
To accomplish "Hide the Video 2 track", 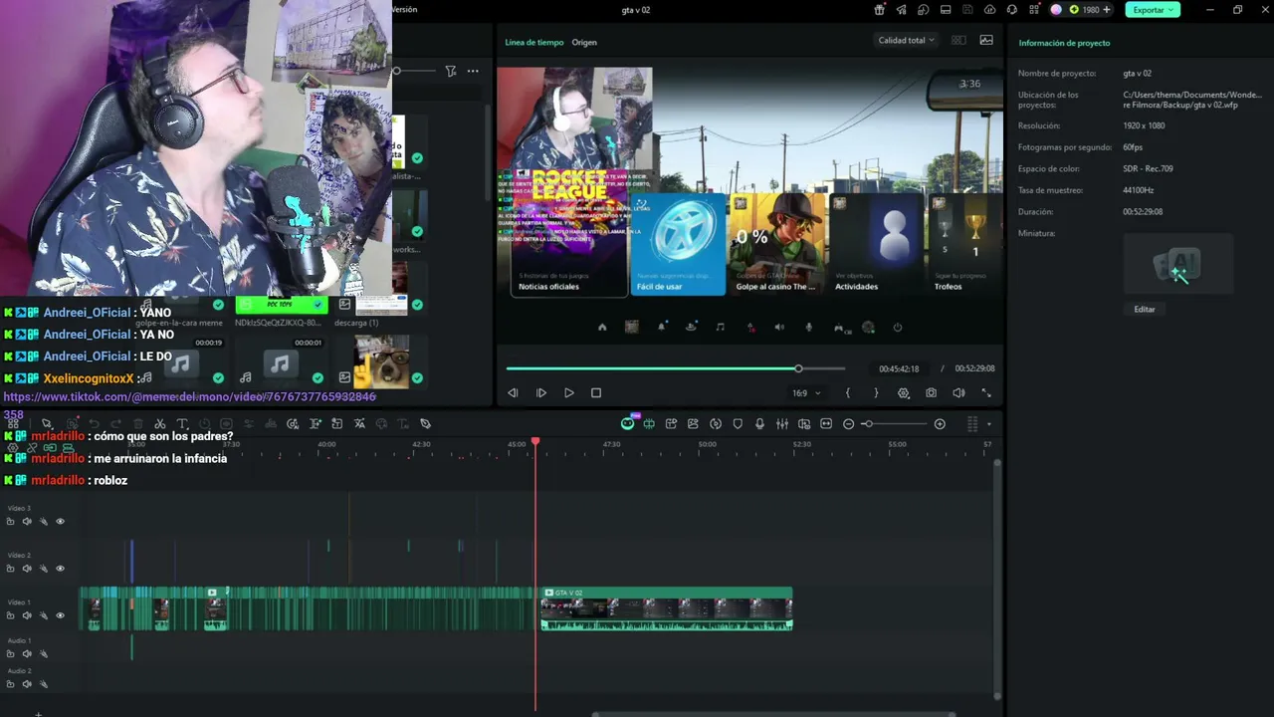I will tap(60, 569).
